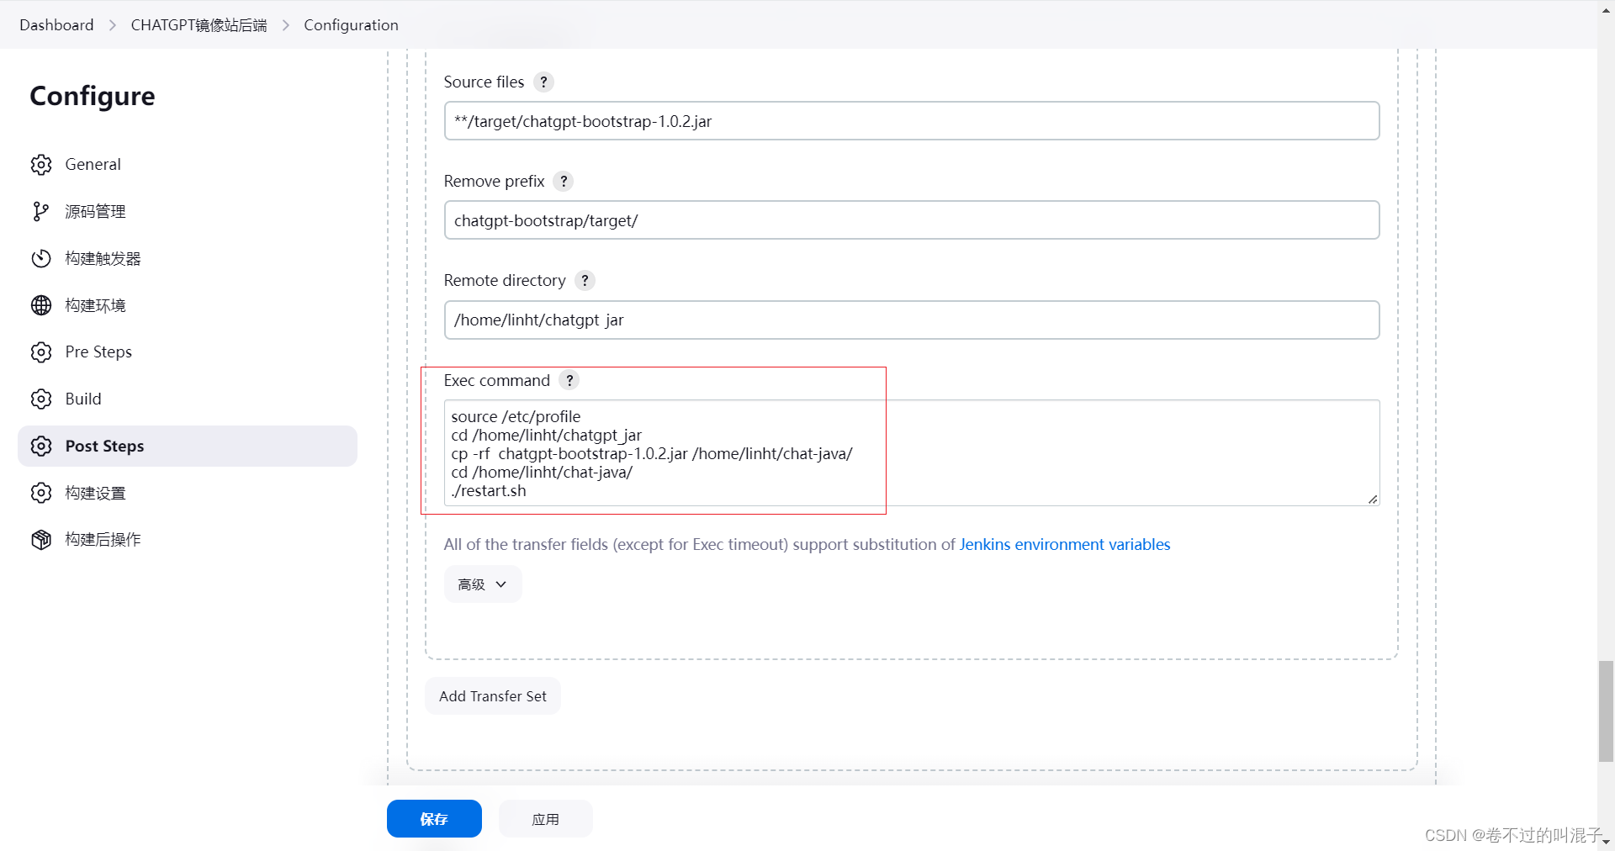Click the 源码管理 branch icon

click(x=41, y=212)
